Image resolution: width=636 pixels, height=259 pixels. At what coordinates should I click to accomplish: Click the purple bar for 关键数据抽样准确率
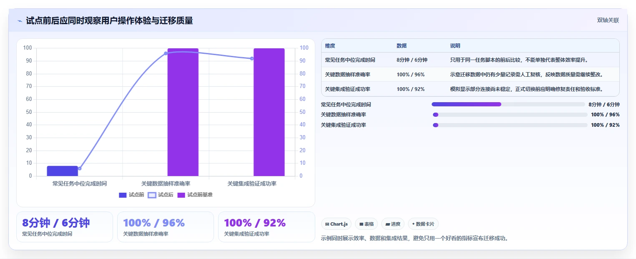183,112
